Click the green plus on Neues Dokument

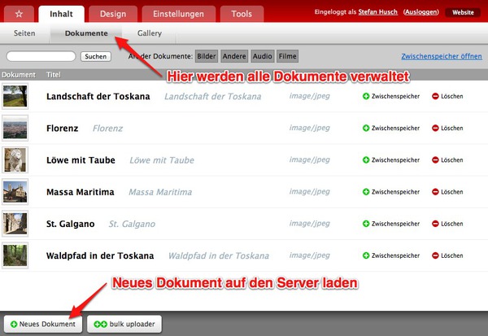pos(14,324)
